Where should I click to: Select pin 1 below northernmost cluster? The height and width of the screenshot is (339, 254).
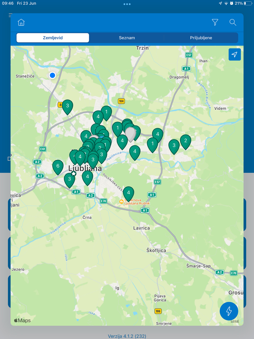106,113
